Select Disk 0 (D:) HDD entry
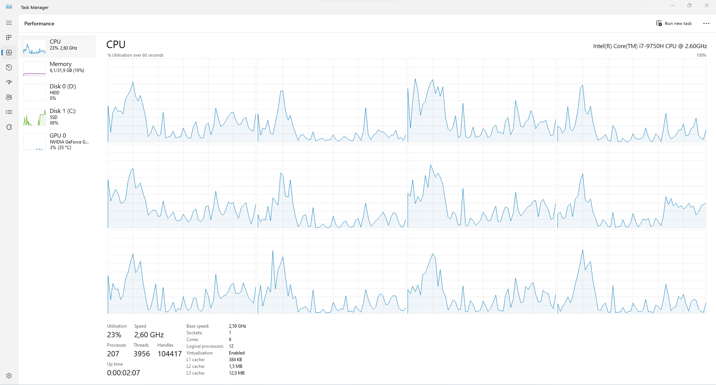Viewport: 716px width, 385px height. 58,92
